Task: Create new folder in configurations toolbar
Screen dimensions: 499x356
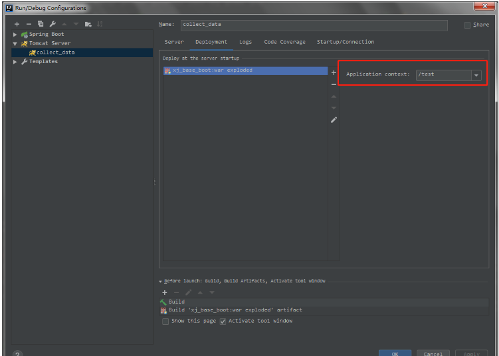Action: pyautogui.click(x=88, y=24)
